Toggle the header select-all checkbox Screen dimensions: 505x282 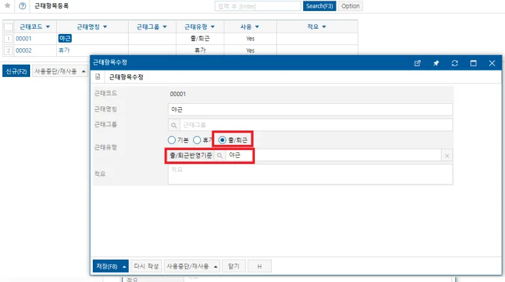pyautogui.click(x=8, y=27)
